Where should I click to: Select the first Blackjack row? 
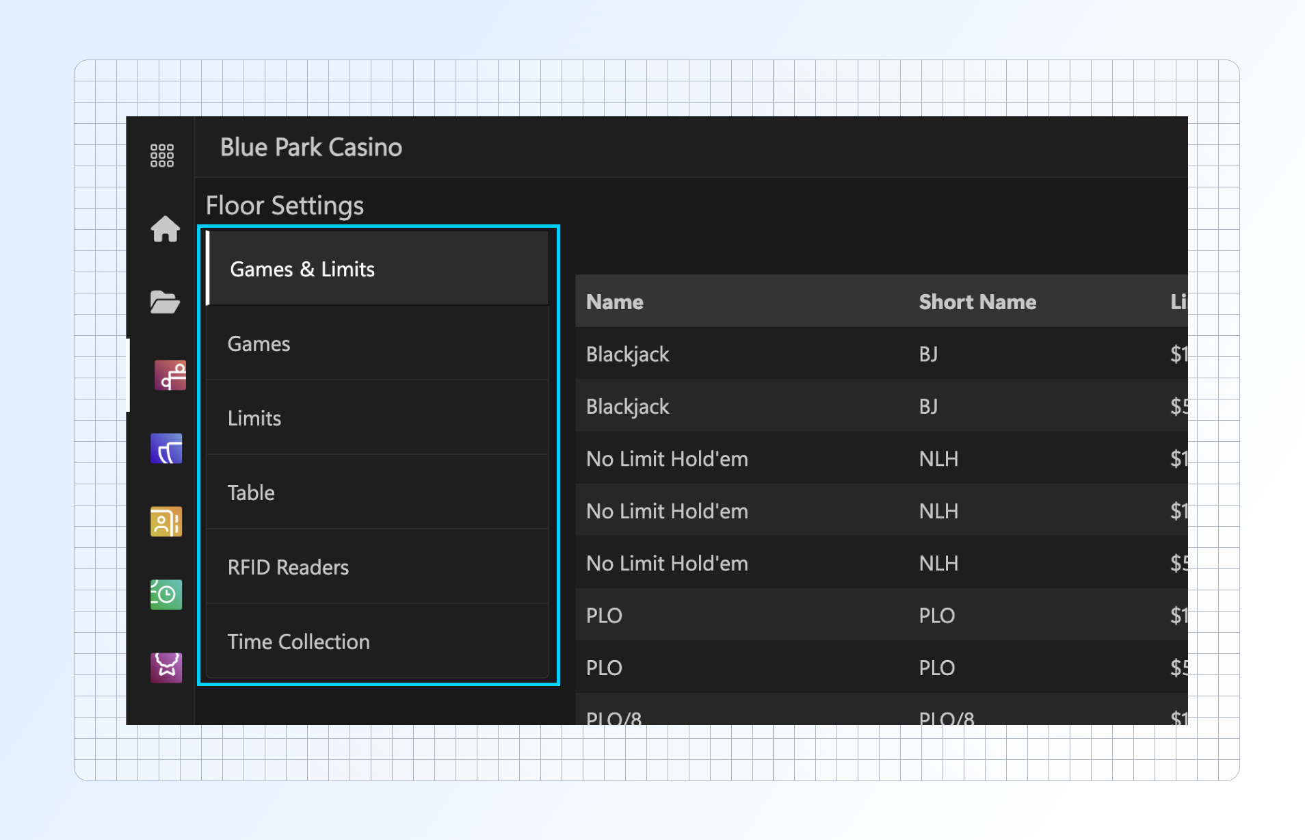pos(752,354)
